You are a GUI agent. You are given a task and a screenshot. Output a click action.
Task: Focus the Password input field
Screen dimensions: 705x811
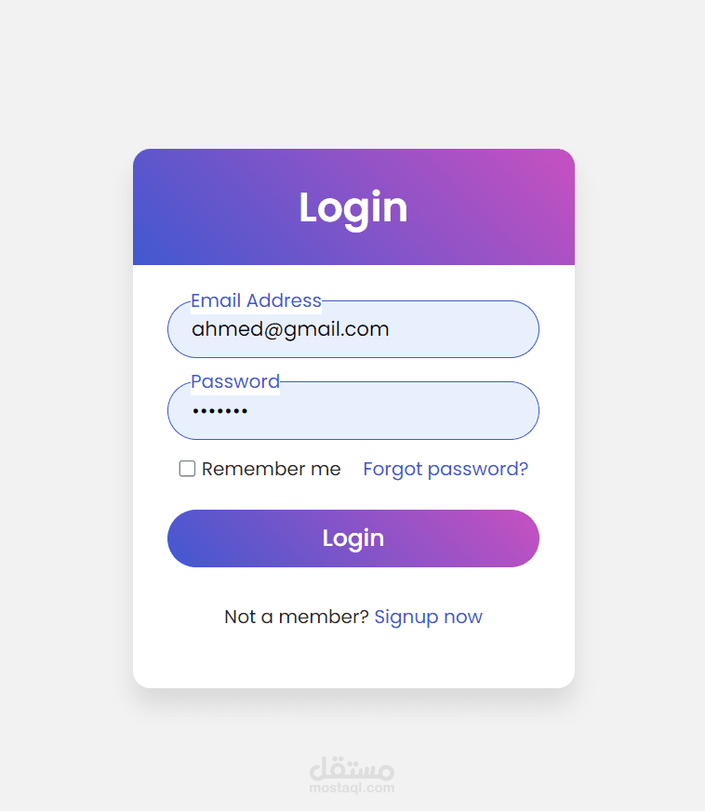tap(353, 411)
